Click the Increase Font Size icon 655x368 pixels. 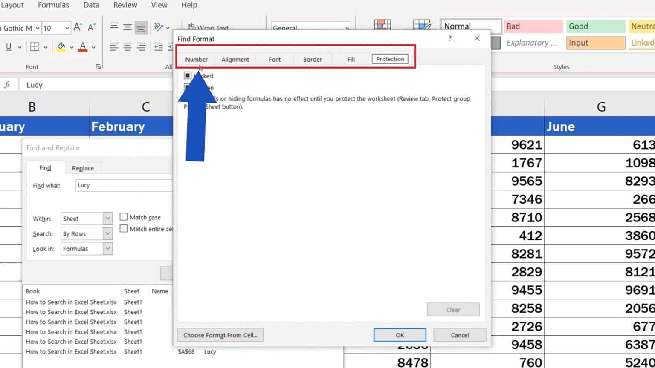(x=77, y=27)
